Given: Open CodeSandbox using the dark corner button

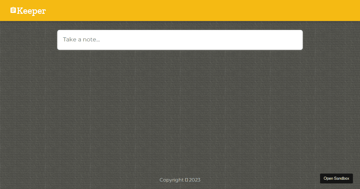Looking at the screenshot, I should [336, 178].
